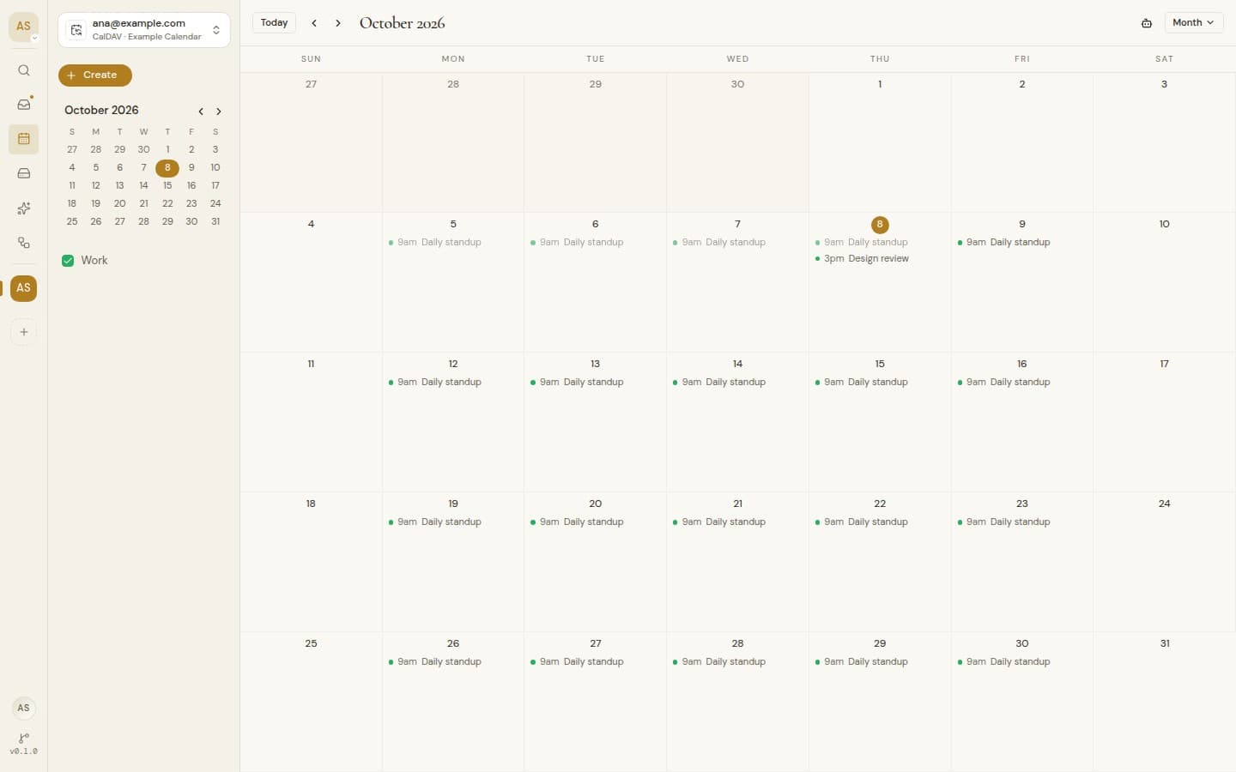Open the drive storage icon in sidebar
This screenshot has width=1236, height=772.
24,173
